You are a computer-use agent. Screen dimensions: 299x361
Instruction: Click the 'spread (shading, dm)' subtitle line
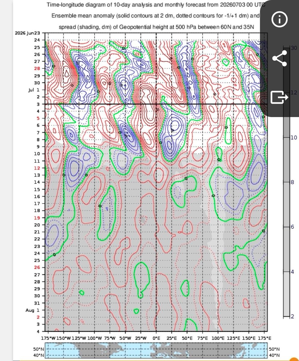point(156,27)
